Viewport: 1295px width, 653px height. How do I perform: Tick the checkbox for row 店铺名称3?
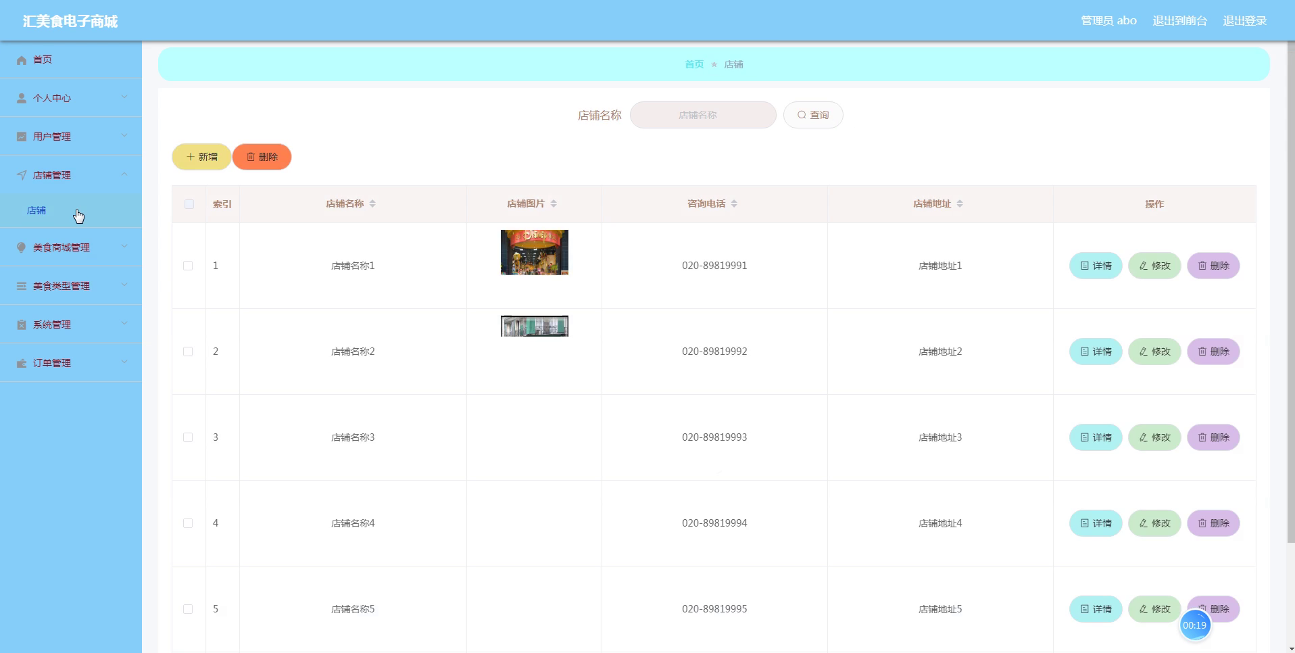(x=188, y=437)
